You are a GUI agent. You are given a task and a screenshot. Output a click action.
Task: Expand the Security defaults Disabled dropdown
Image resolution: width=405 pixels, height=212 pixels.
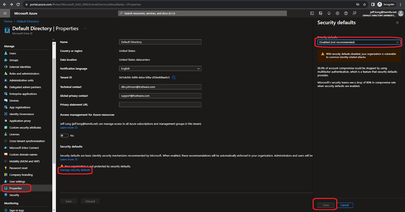[x=359, y=42]
